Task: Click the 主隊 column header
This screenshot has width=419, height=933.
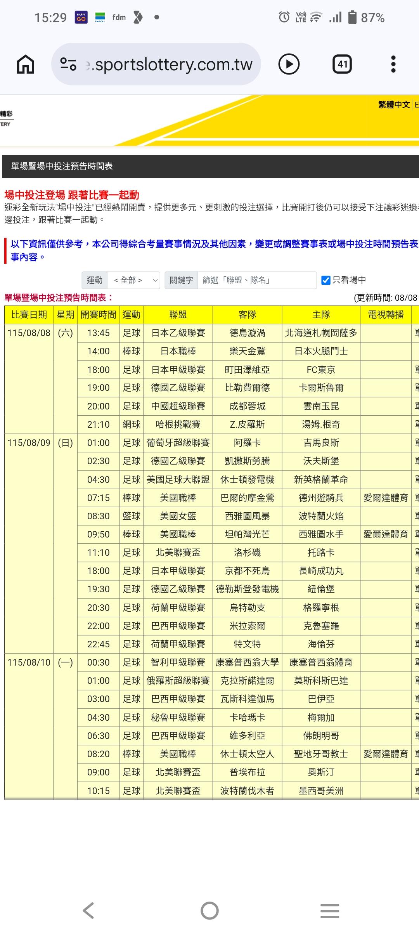Action: pos(321,315)
